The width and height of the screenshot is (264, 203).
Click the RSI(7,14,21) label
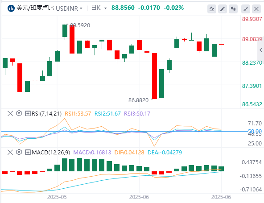[x=46, y=113]
